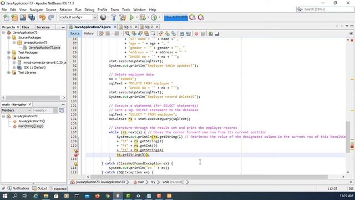This screenshot has height=200, width=355.
Task: Click the red error marker beside rs.getString(5)
Action: tap(76, 155)
